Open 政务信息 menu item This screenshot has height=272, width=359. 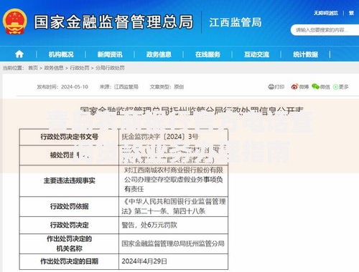pos(159,54)
